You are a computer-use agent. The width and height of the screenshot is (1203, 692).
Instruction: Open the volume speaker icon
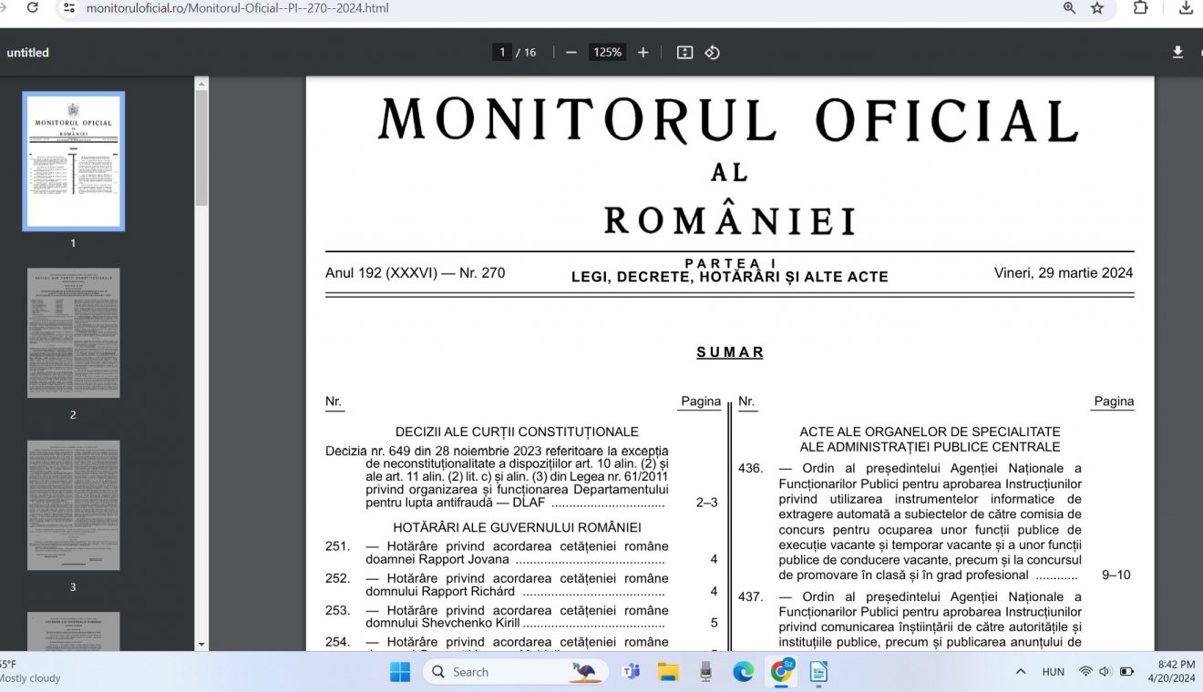pyautogui.click(x=1105, y=672)
